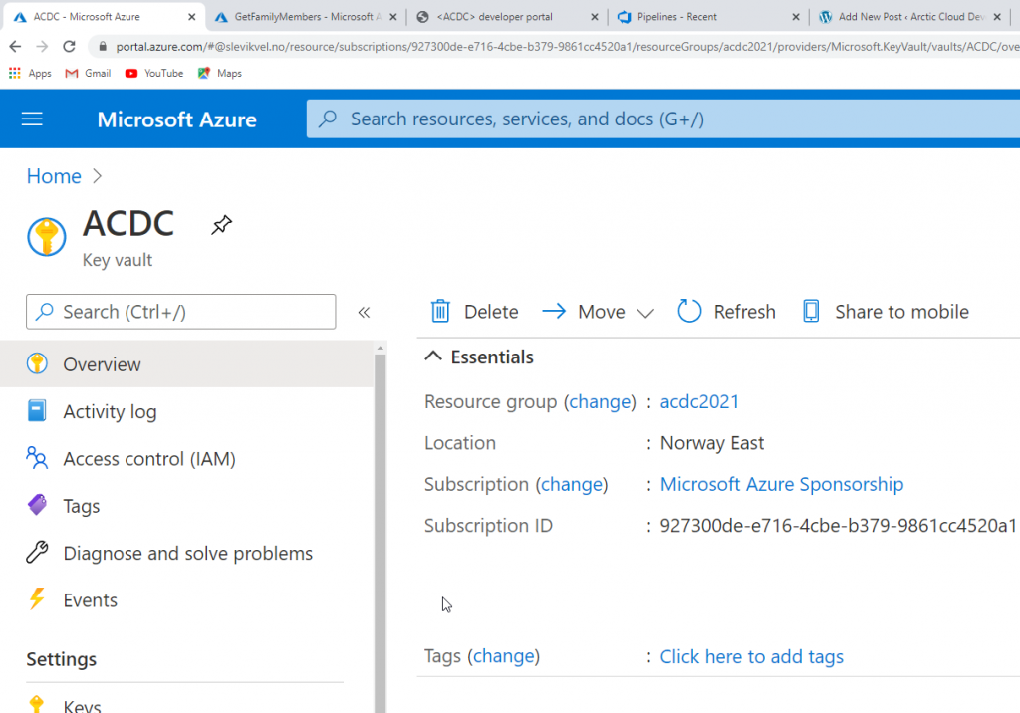Click the browser back arrow

pos(15,46)
